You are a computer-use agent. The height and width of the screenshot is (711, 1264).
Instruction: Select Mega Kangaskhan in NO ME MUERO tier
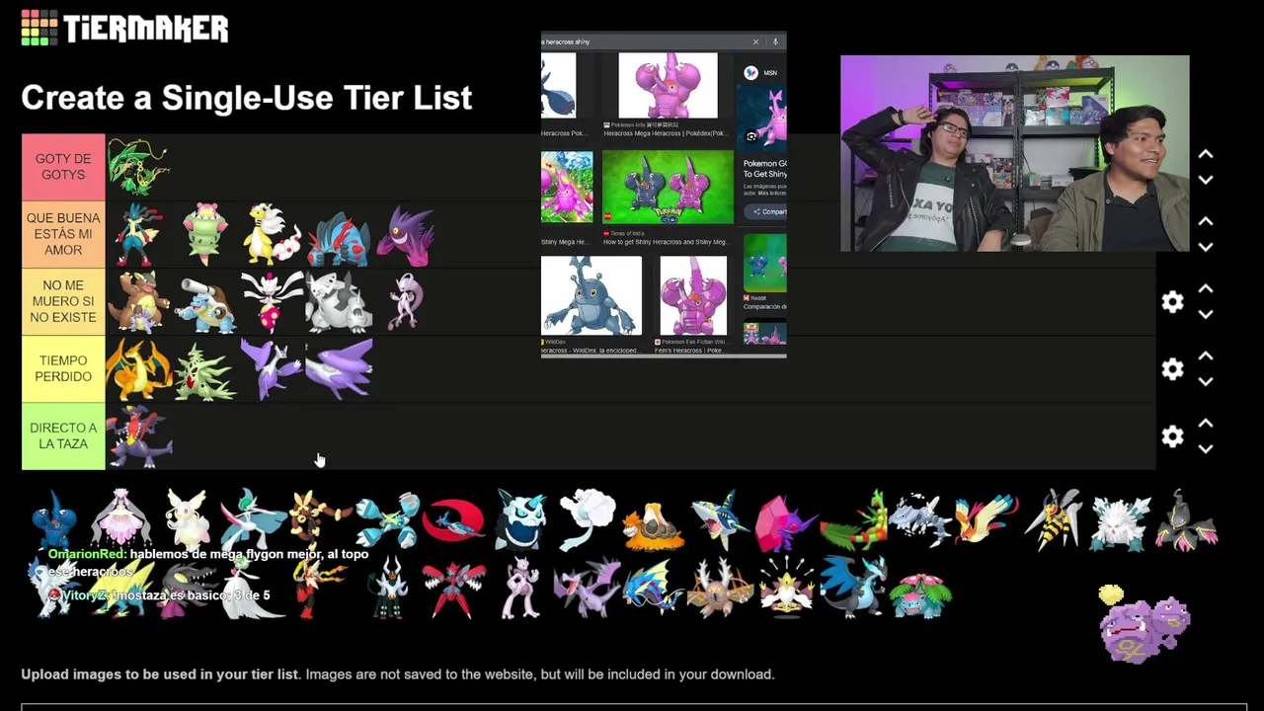coord(138,302)
